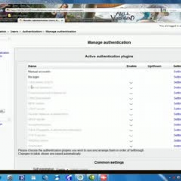Screen dimensions: 181x181
Task: Enable the CAS server (SSO) plugin eye icon
Action: click(x=131, y=83)
